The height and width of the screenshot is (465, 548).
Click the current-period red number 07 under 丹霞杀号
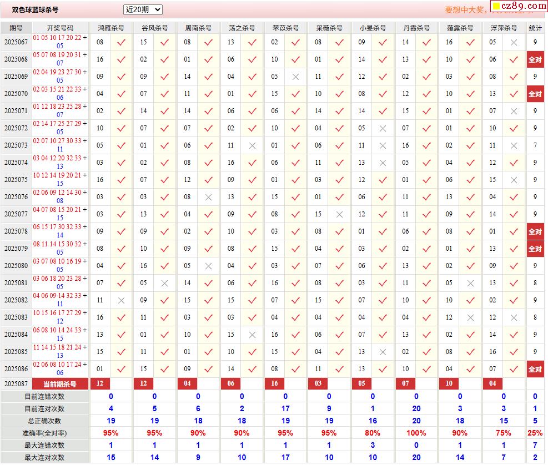pos(405,383)
